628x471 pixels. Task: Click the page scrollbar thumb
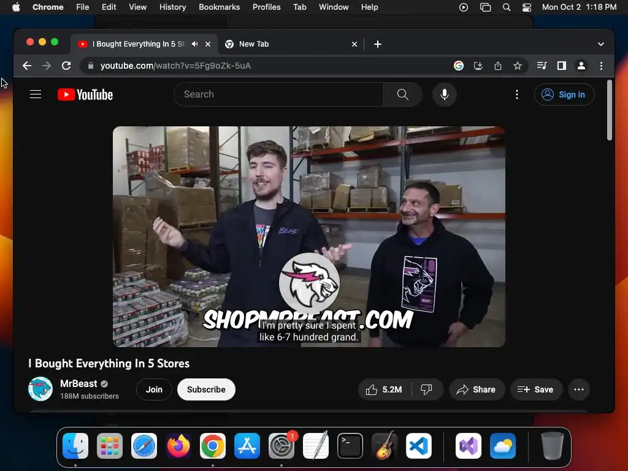pyautogui.click(x=609, y=110)
